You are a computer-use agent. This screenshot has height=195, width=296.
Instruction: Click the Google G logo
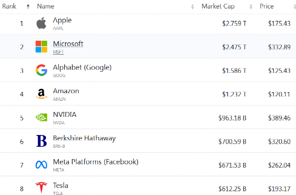41,70
